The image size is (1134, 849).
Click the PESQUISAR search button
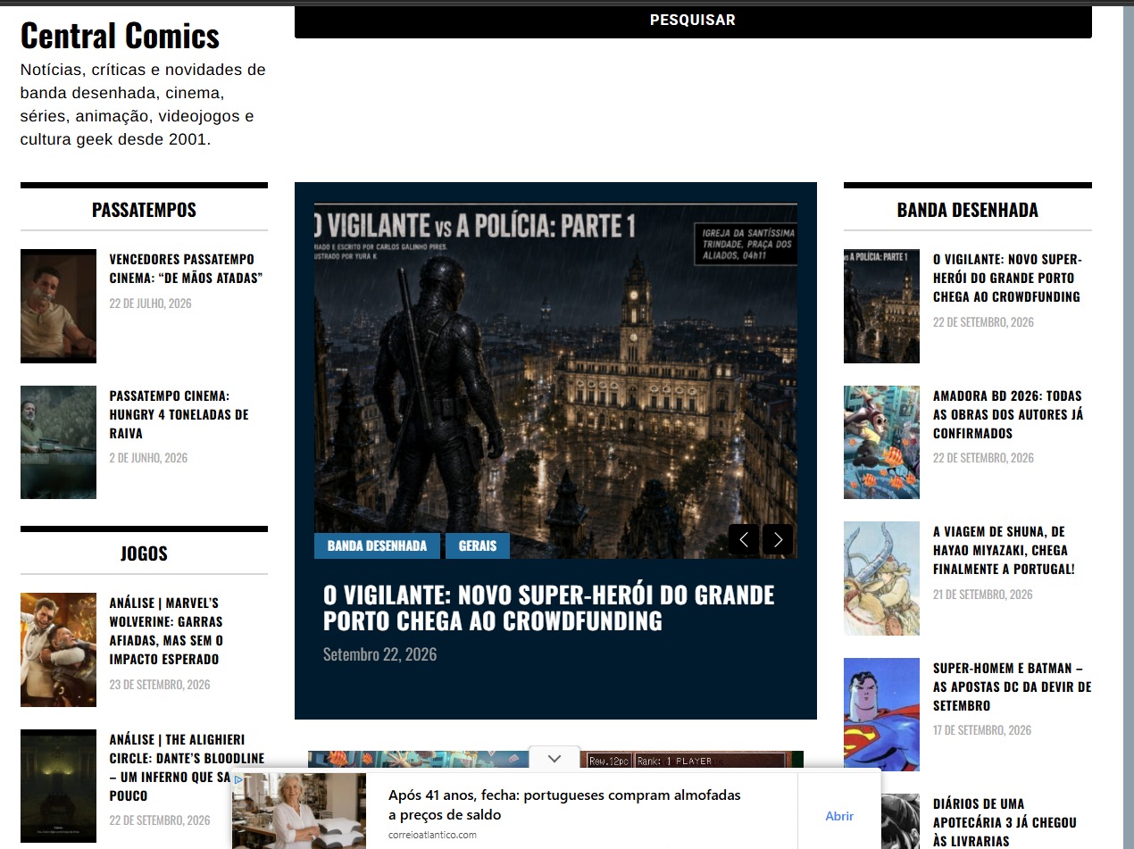coord(693,20)
